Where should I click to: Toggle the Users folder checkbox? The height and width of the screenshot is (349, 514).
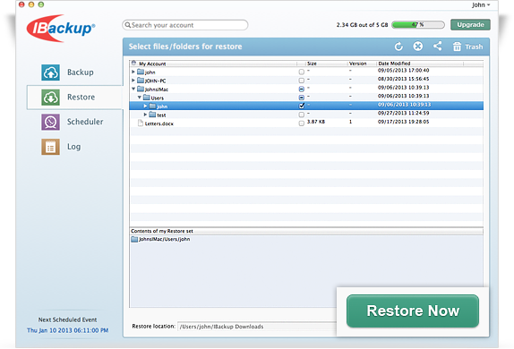click(302, 98)
